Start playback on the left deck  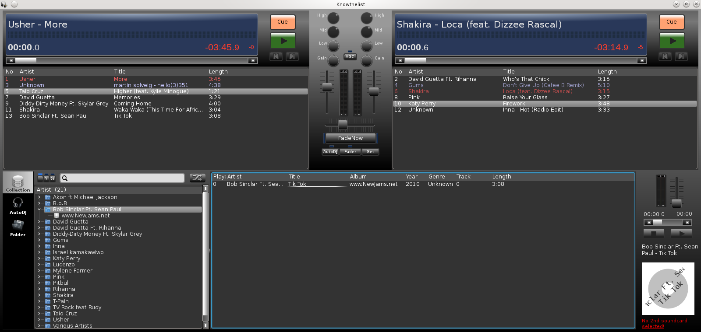pyautogui.click(x=283, y=41)
